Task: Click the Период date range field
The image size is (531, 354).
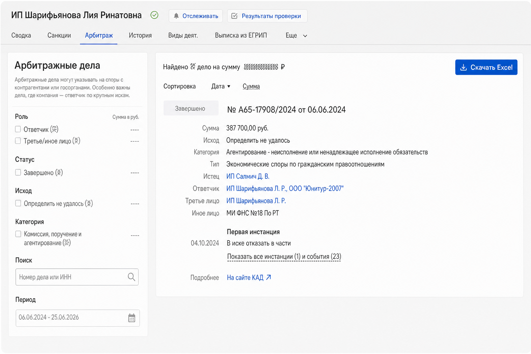Action: 78,318
